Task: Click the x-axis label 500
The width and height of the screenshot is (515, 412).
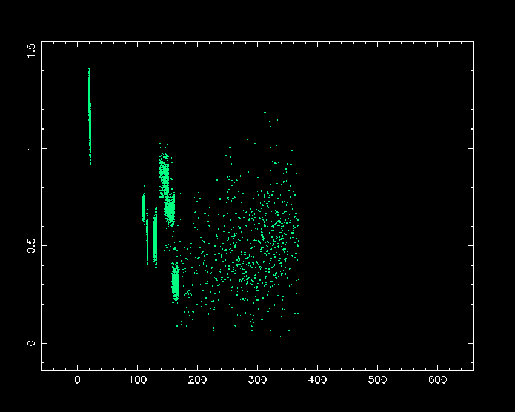Action: click(x=377, y=380)
